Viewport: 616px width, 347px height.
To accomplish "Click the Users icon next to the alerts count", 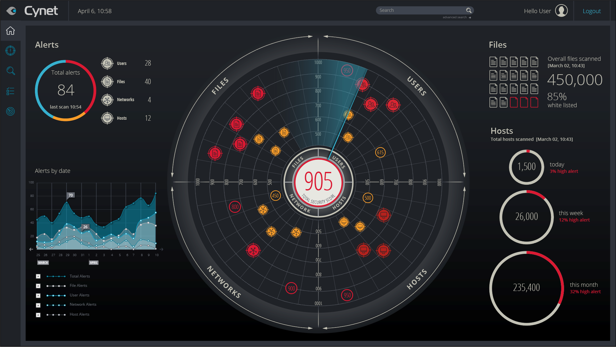I will point(107,63).
